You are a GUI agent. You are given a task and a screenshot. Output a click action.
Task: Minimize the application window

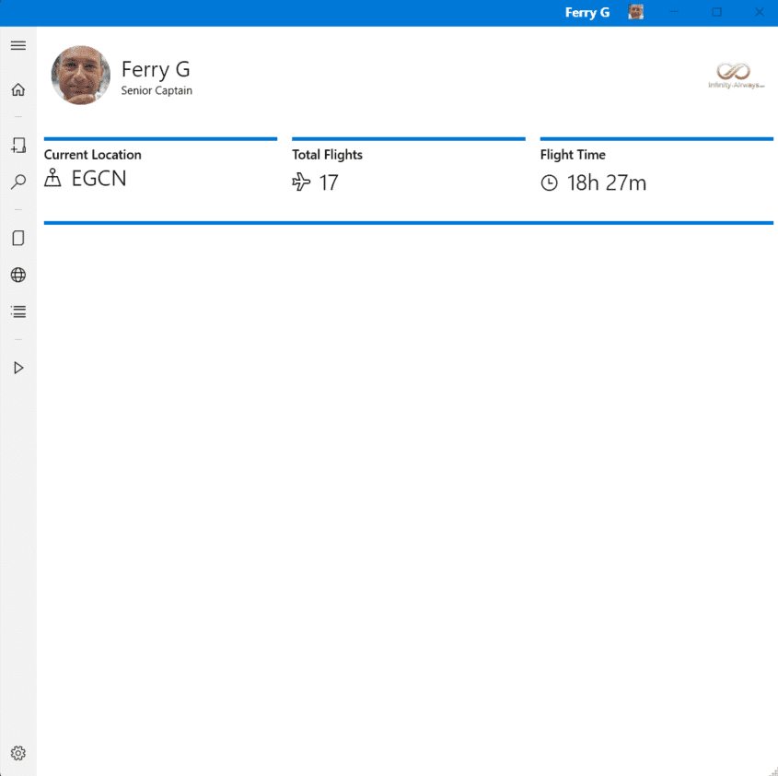coord(675,13)
